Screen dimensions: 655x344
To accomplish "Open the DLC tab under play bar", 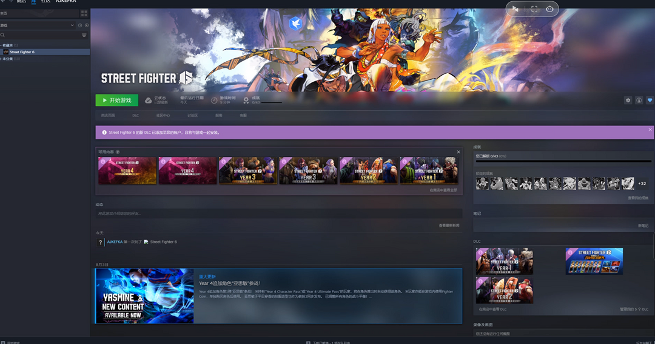I will coord(135,116).
